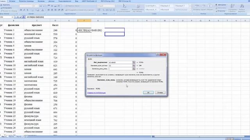
Task: Click the Копировать (copy) button
Action: [6, 8]
